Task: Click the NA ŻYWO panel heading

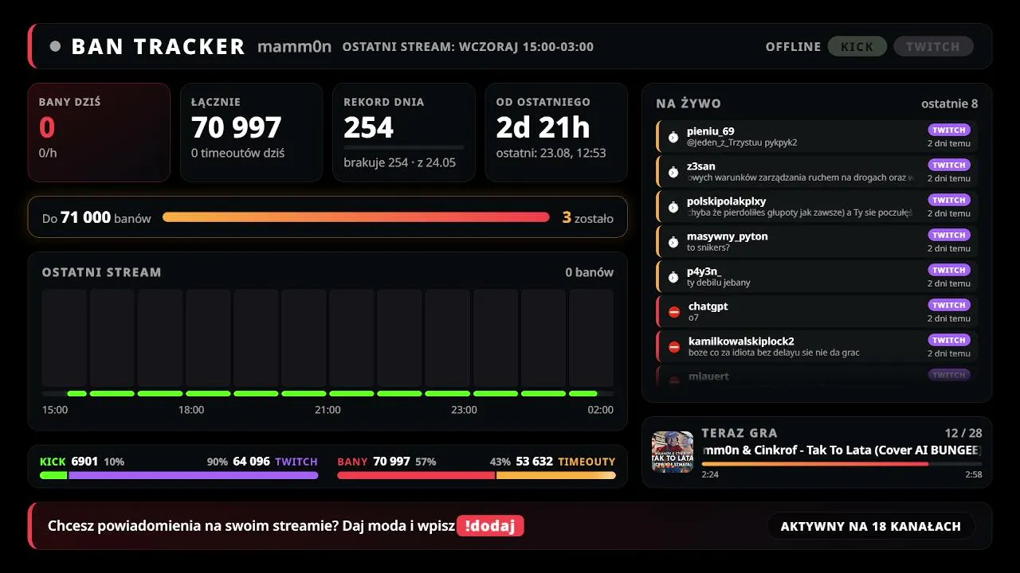Action: pyautogui.click(x=688, y=103)
